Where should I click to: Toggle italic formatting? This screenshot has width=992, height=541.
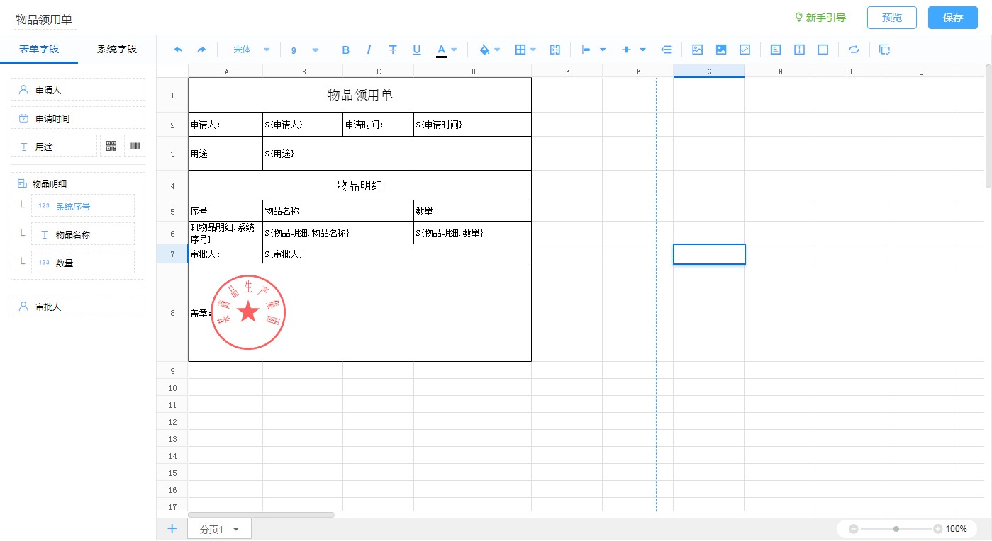[x=369, y=50]
